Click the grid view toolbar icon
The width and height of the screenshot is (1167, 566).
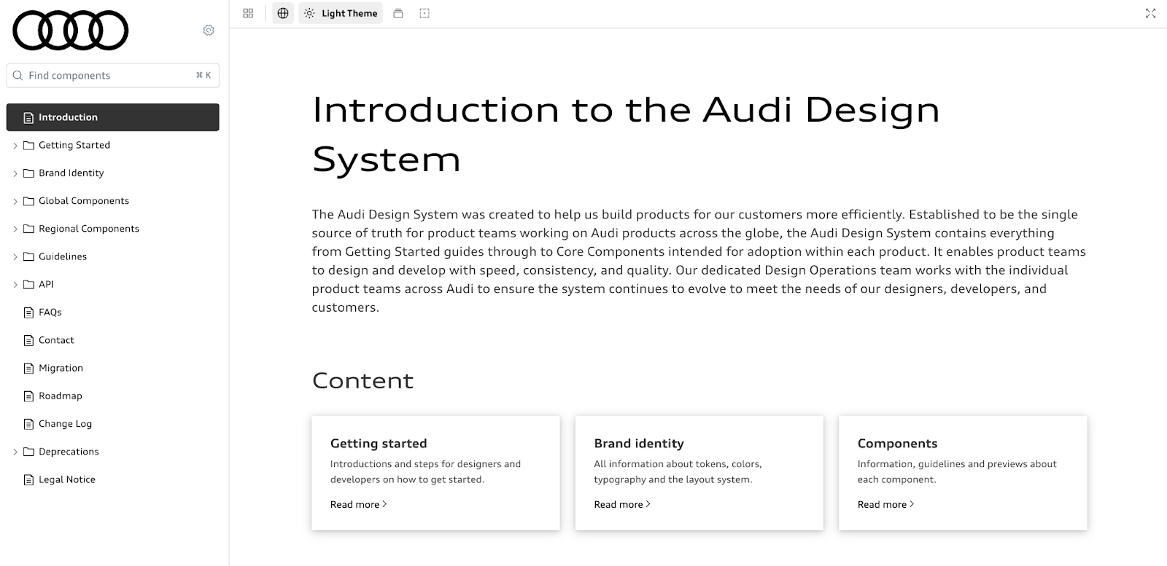(x=248, y=13)
